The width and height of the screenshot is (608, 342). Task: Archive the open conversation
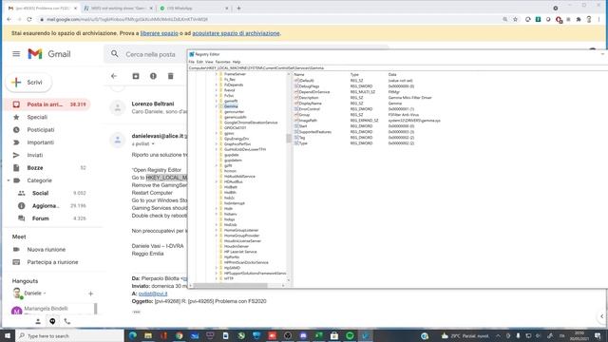pos(136,76)
